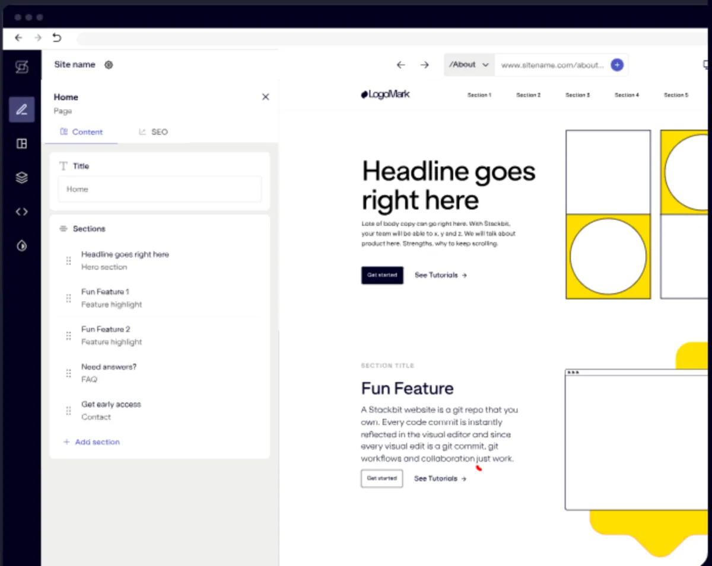Select the Headline goes right here section row
712x566 pixels.
tap(160, 260)
